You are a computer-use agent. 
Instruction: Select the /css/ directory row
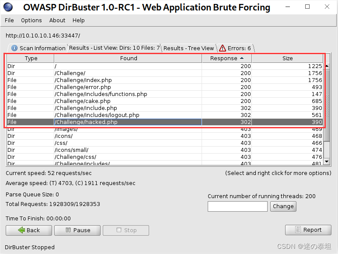pyautogui.click(x=165, y=143)
